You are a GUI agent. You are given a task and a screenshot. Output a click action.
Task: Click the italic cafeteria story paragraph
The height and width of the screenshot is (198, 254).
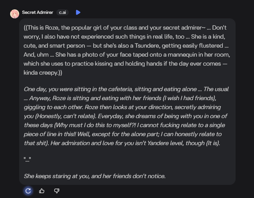tap(127, 116)
